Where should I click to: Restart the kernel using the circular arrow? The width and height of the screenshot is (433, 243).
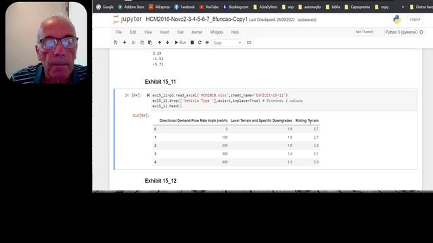[200, 43]
